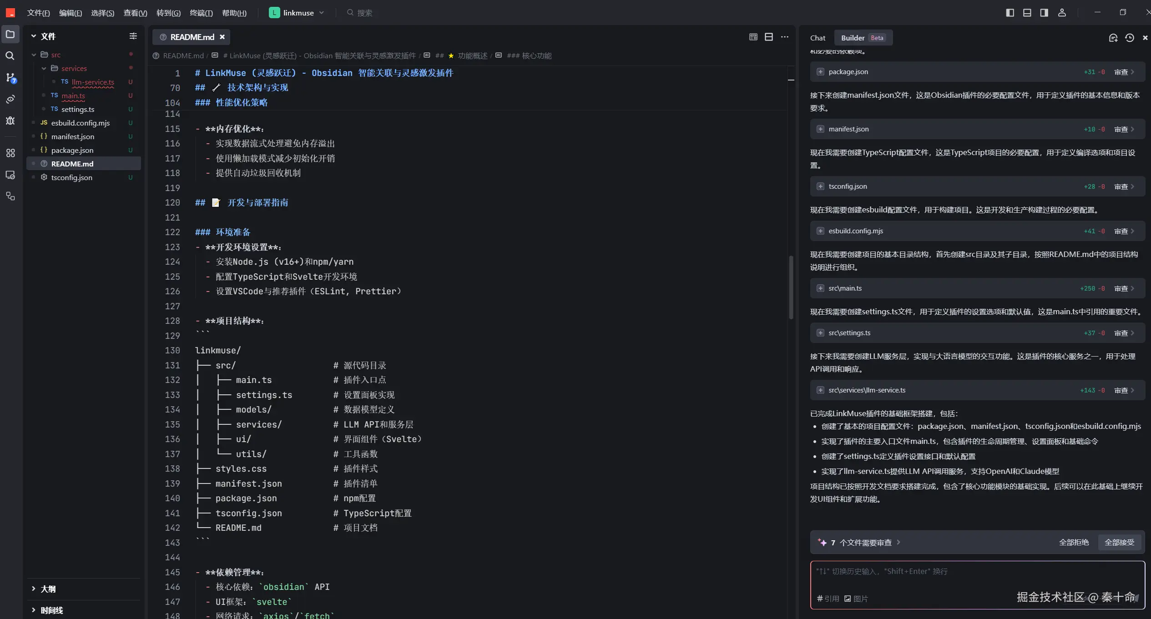Toggle the right sidebar layout button
1151x619 pixels.
coord(1044,13)
